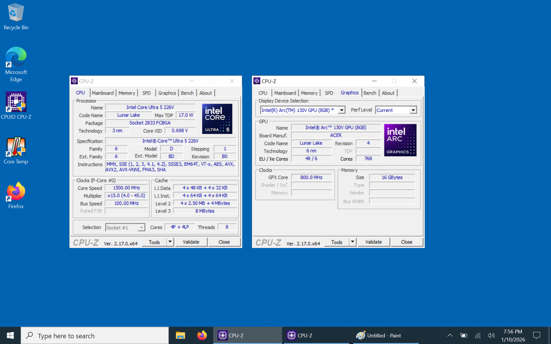Image resolution: width=551 pixels, height=344 pixels.
Task: Expand the Perf Level Current dropdown
Action: tap(413, 110)
